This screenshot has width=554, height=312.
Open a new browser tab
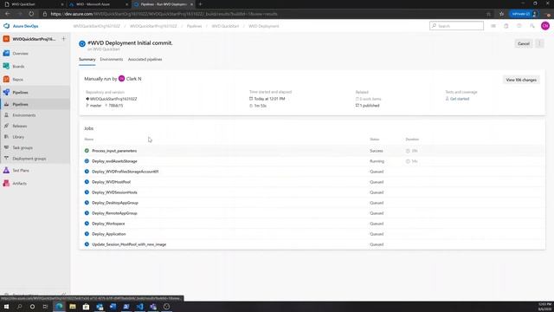[x=200, y=4]
